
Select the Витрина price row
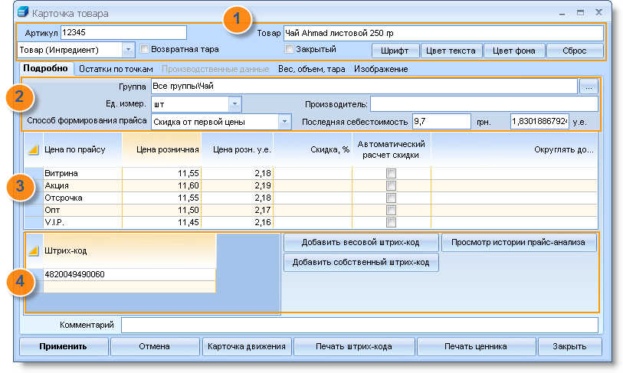pos(310,173)
